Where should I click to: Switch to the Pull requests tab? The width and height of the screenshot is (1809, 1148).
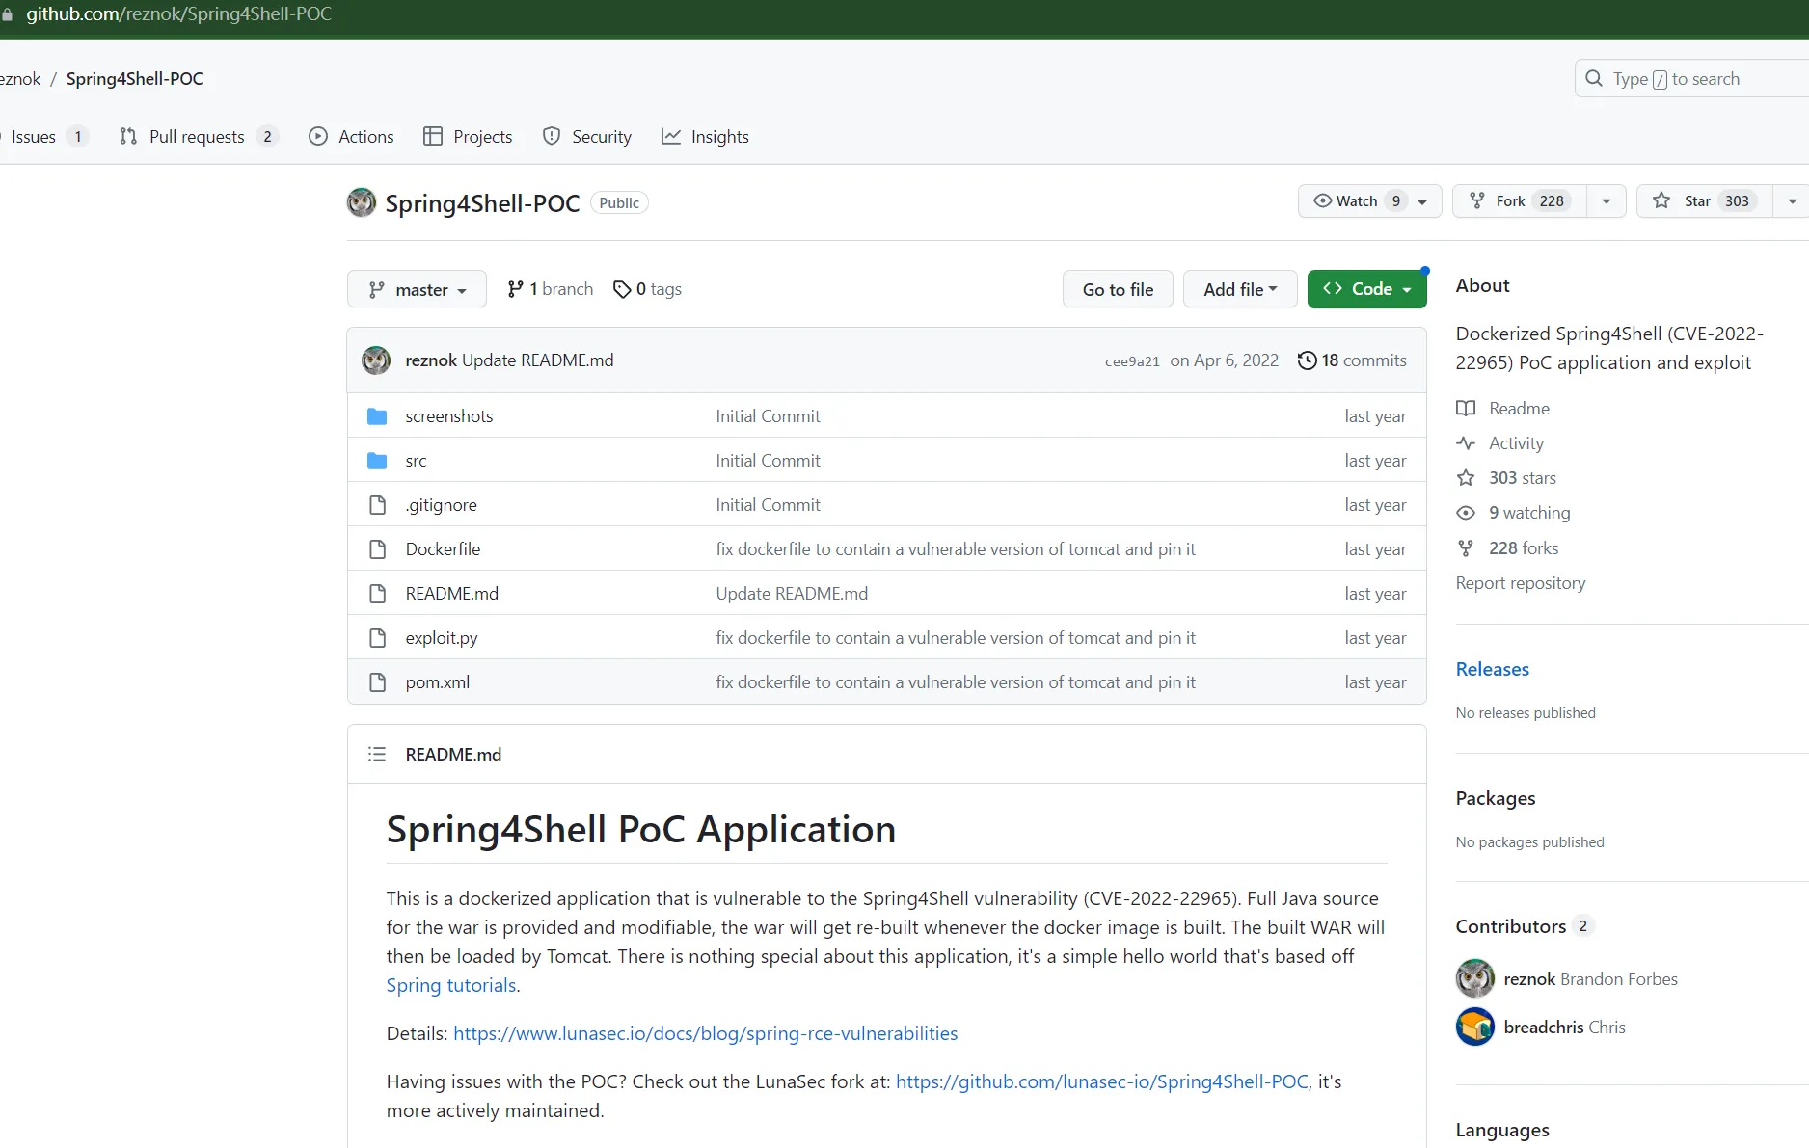tap(197, 137)
